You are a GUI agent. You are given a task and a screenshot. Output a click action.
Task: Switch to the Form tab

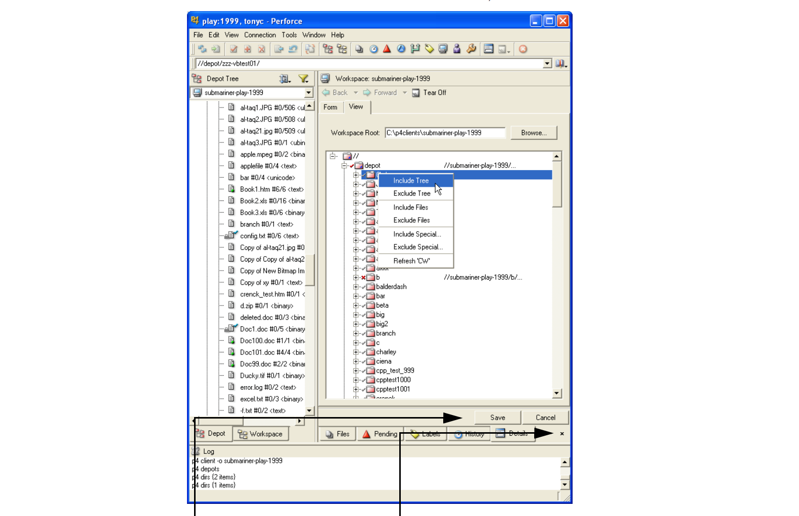pyautogui.click(x=331, y=107)
